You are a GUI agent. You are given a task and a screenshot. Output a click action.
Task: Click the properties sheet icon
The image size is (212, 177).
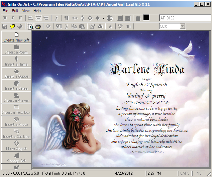92,26
